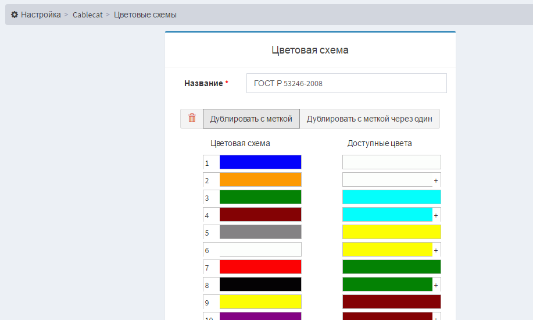Choose red color number 7 in scheme
The height and width of the screenshot is (320, 533).
260,267
